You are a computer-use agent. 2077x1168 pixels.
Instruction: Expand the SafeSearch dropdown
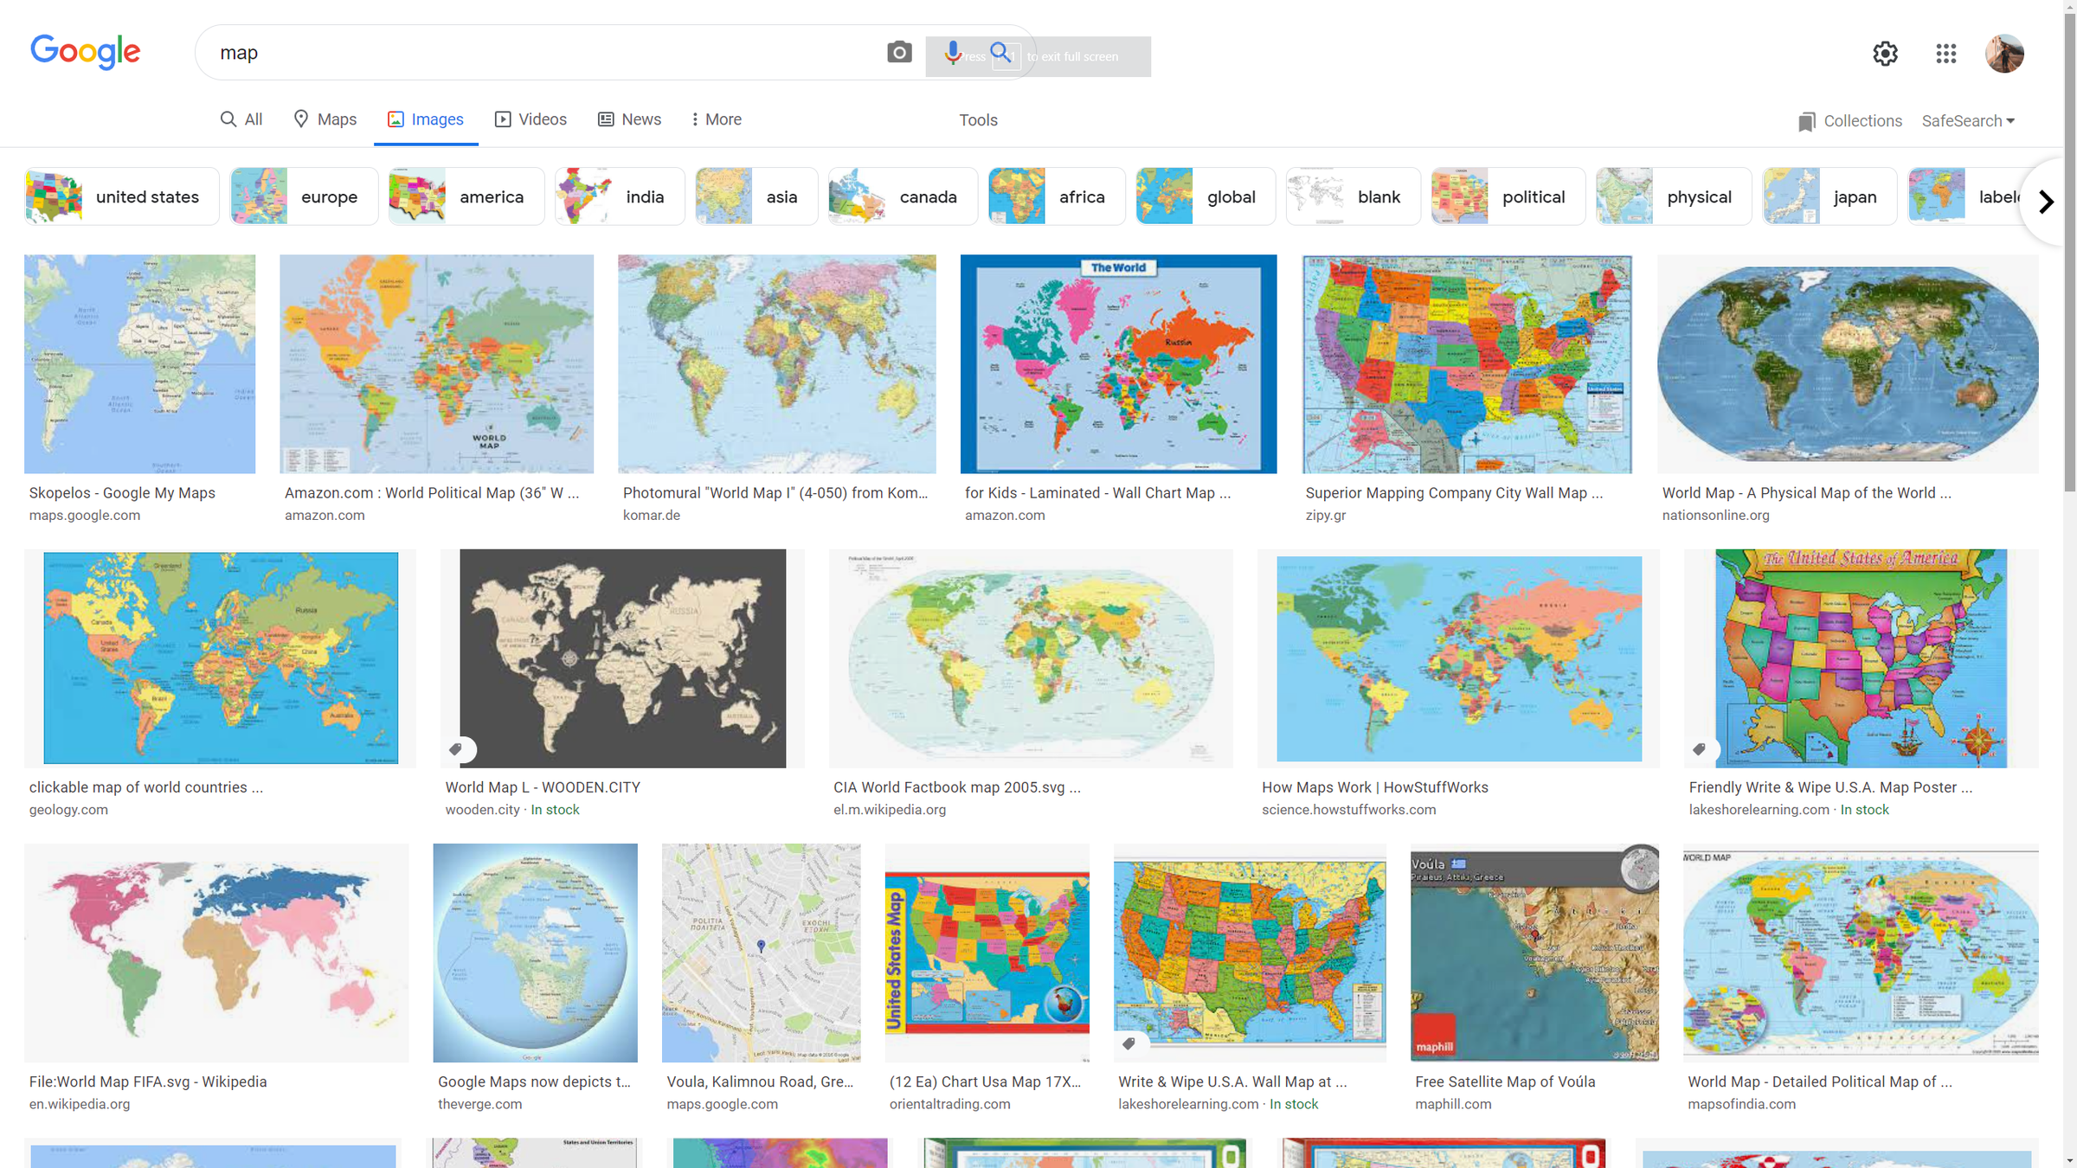[x=1968, y=121]
